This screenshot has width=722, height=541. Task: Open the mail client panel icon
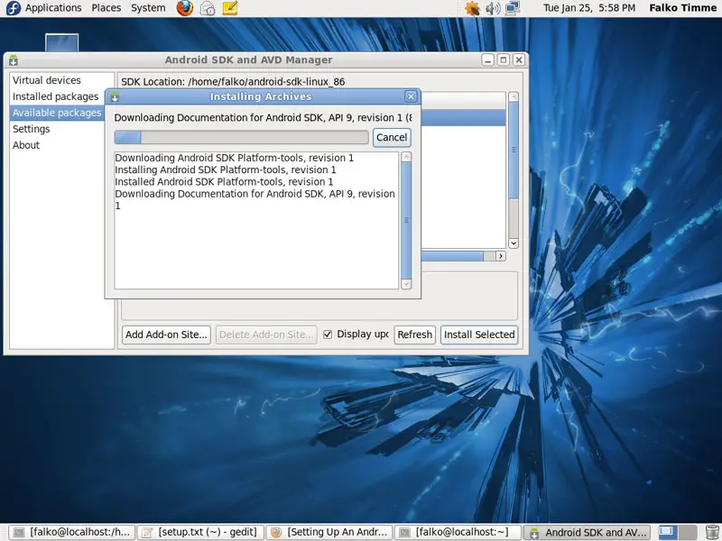pyautogui.click(x=208, y=8)
